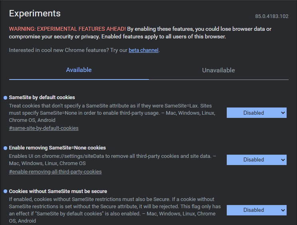Click the blue dot beside Enable removing SameSite=None cookies
This screenshot has height=225, width=297.
(5, 148)
